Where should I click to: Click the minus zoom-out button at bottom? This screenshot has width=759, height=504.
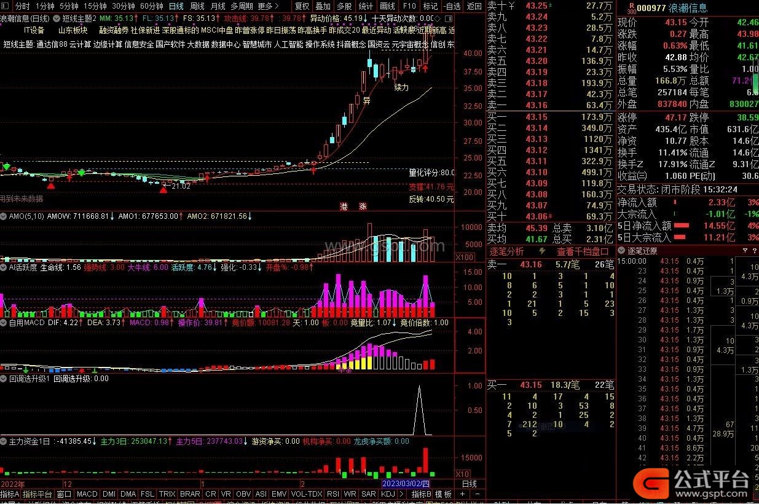(x=478, y=494)
